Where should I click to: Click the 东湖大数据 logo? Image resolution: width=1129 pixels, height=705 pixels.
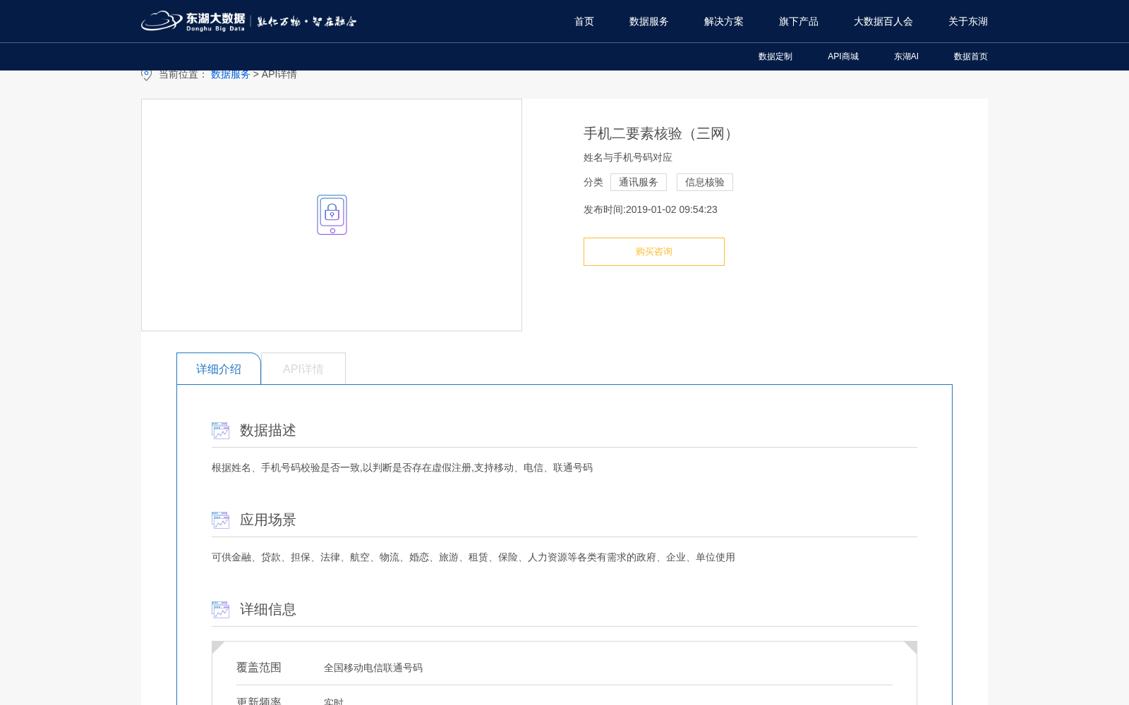coord(248,21)
